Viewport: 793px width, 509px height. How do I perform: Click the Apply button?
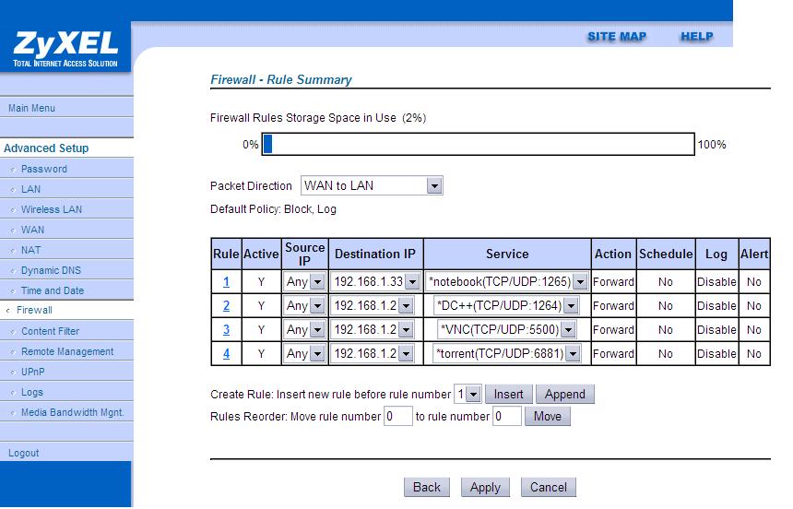(x=486, y=487)
